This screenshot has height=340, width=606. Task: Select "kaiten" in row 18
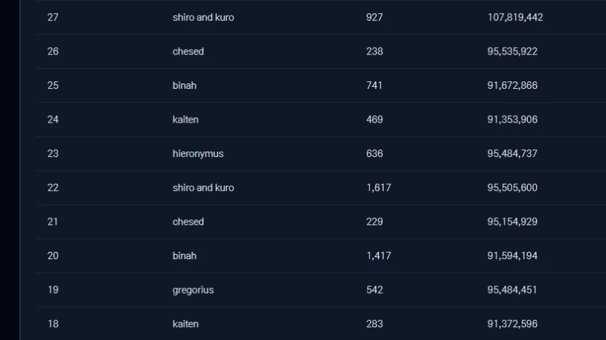coord(185,324)
